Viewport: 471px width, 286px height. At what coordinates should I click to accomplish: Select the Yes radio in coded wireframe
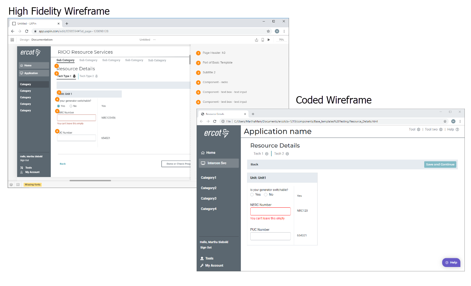point(252,195)
